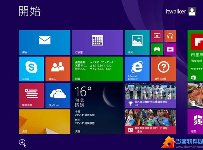Click the 晴朗 weather condition text
203x150 pixels.
[79, 105]
